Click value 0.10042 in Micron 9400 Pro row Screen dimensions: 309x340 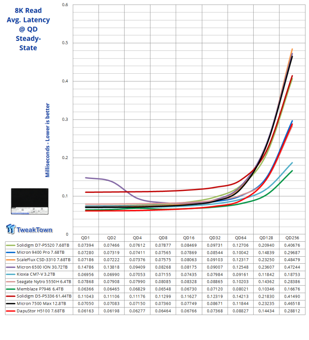(x=241, y=253)
